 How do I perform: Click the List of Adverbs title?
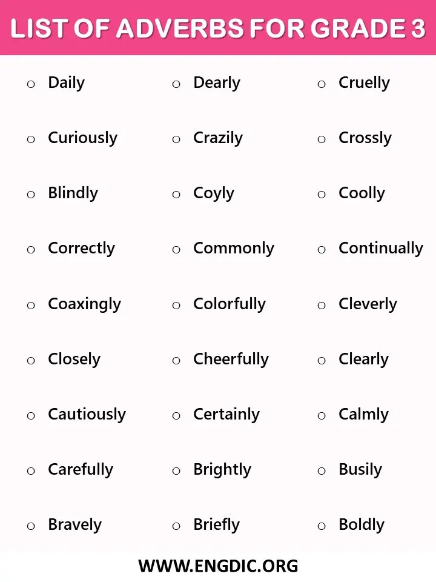point(218,28)
